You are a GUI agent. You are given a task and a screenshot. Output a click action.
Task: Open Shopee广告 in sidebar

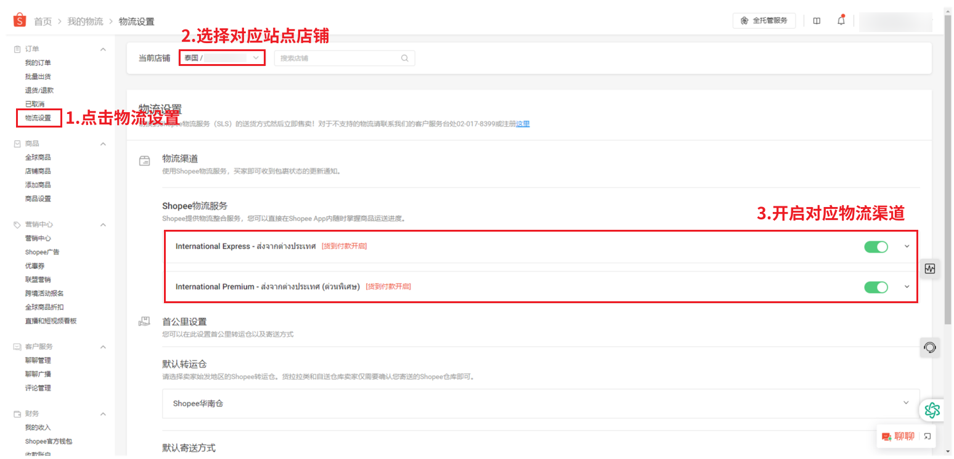tap(43, 252)
